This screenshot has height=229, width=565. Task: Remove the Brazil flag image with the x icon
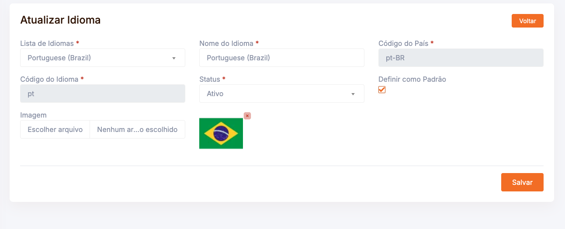tap(247, 116)
